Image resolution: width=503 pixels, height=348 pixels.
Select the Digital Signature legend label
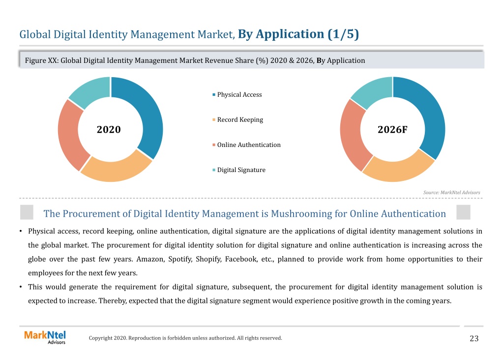click(x=241, y=170)
